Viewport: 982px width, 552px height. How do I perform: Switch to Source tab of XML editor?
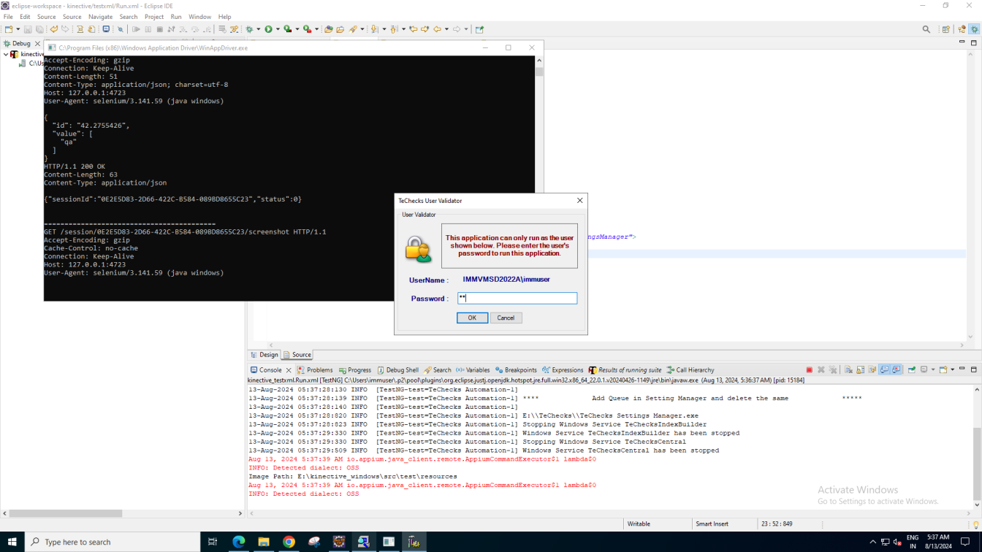tap(297, 355)
